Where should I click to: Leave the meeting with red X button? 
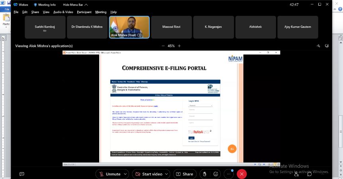click(x=241, y=174)
